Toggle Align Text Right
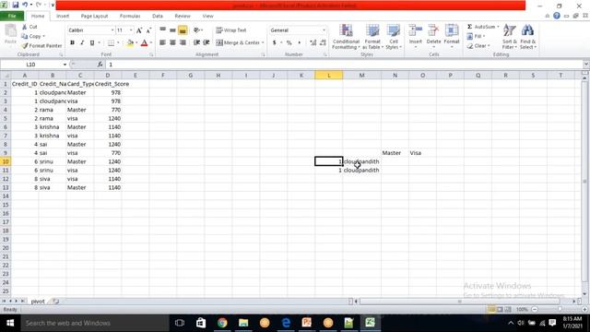Screen dimensions: 590x332 click(x=183, y=43)
